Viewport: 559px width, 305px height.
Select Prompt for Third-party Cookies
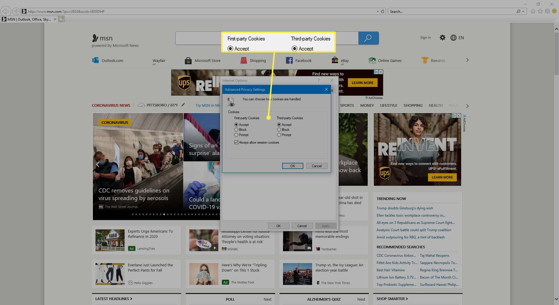[279, 135]
